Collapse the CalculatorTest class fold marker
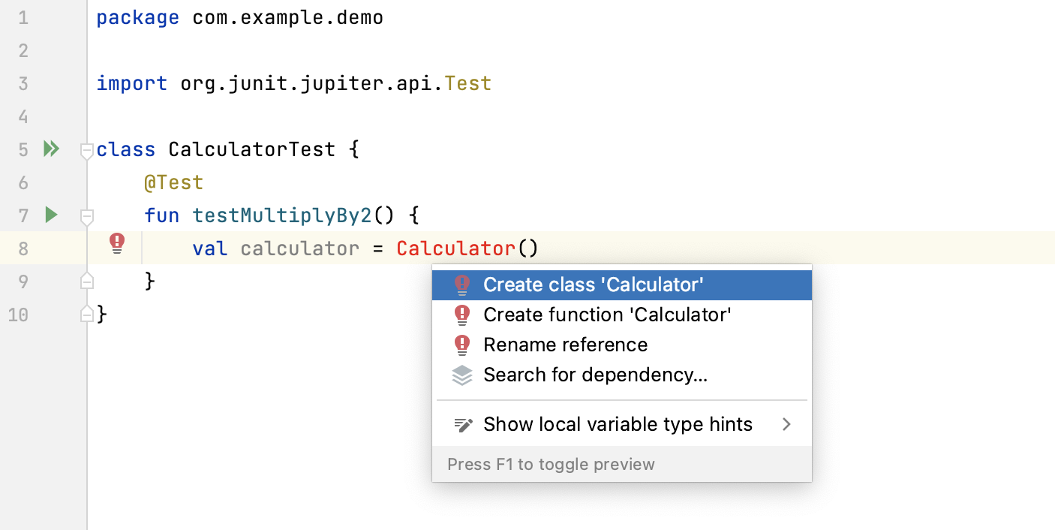Image resolution: width=1055 pixels, height=530 pixels. [86, 150]
